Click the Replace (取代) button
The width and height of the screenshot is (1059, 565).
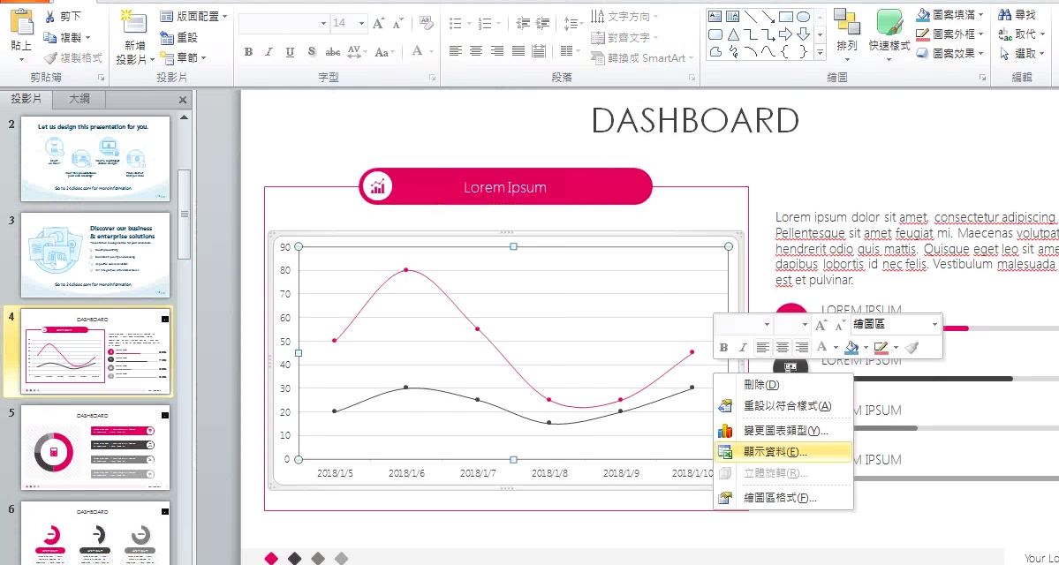click(x=1023, y=34)
